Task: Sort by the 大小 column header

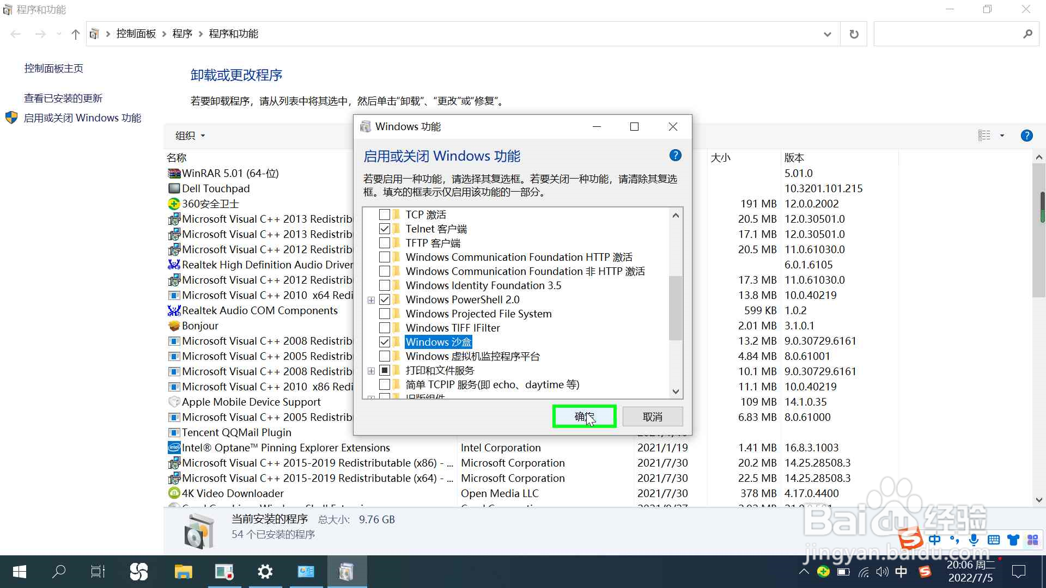Action: pyautogui.click(x=720, y=158)
